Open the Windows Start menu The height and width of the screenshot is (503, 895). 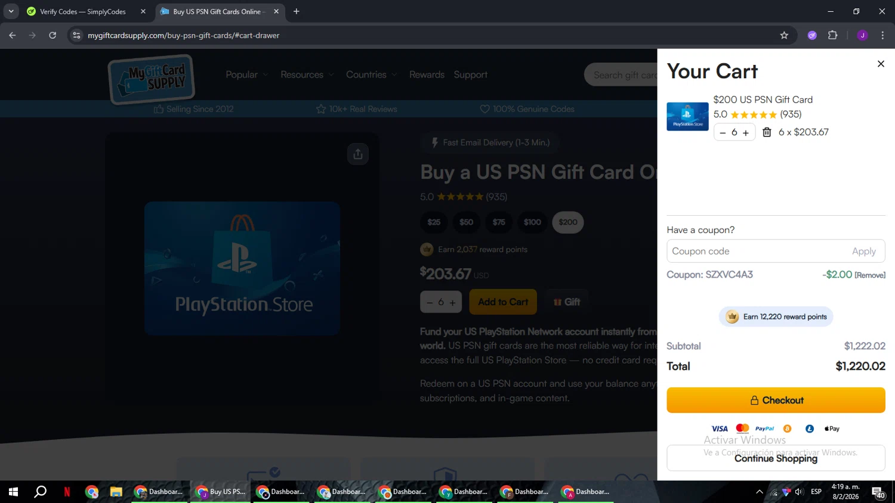(13, 492)
